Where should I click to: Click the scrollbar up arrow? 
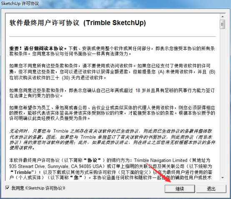tap(223, 17)
